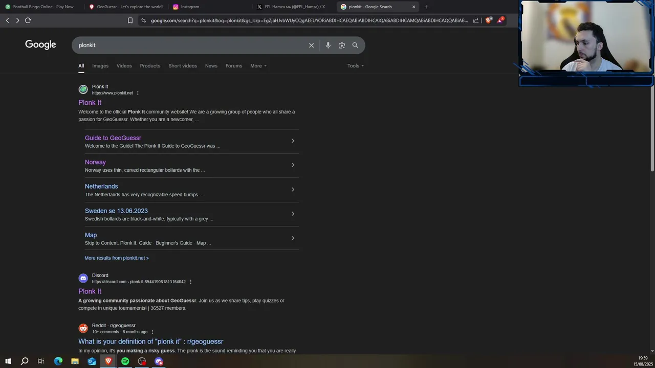Open Spotify from the taskbar
The width and height of the screenshot is (655, 368).
(x=125, y=361)
